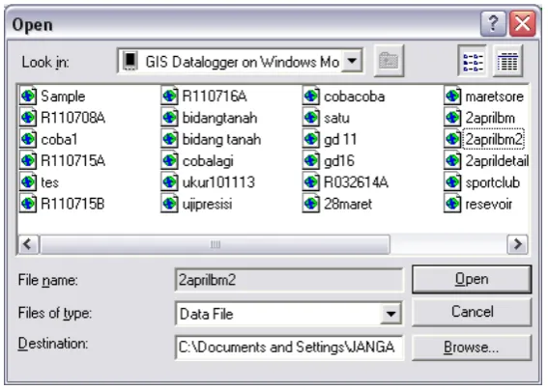Click the Browse... button
Viewport: 548px width, 390px height.
point(472,348)
